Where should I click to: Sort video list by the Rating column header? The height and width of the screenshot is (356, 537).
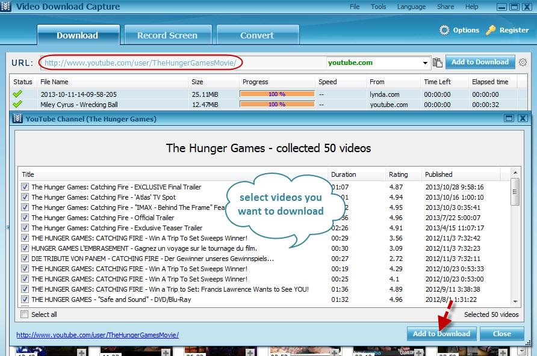(x=403, y=174)
